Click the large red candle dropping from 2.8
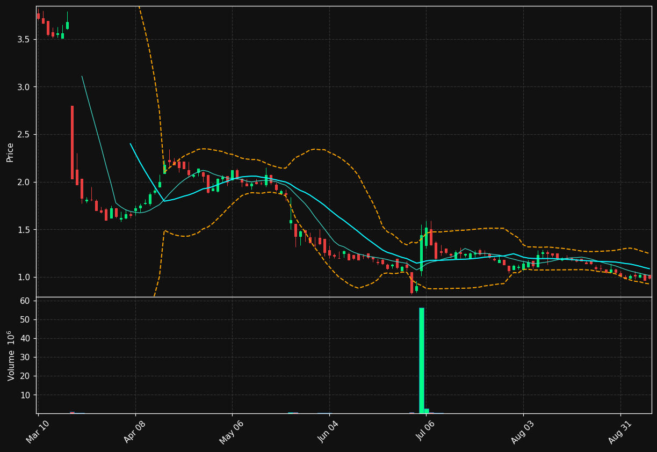 point(72,142)
